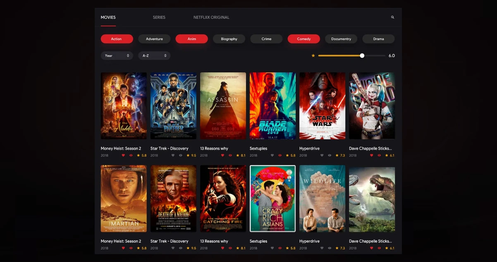Click heart icon under The Martian poster

pyautogui.click(x=123, y=248)
